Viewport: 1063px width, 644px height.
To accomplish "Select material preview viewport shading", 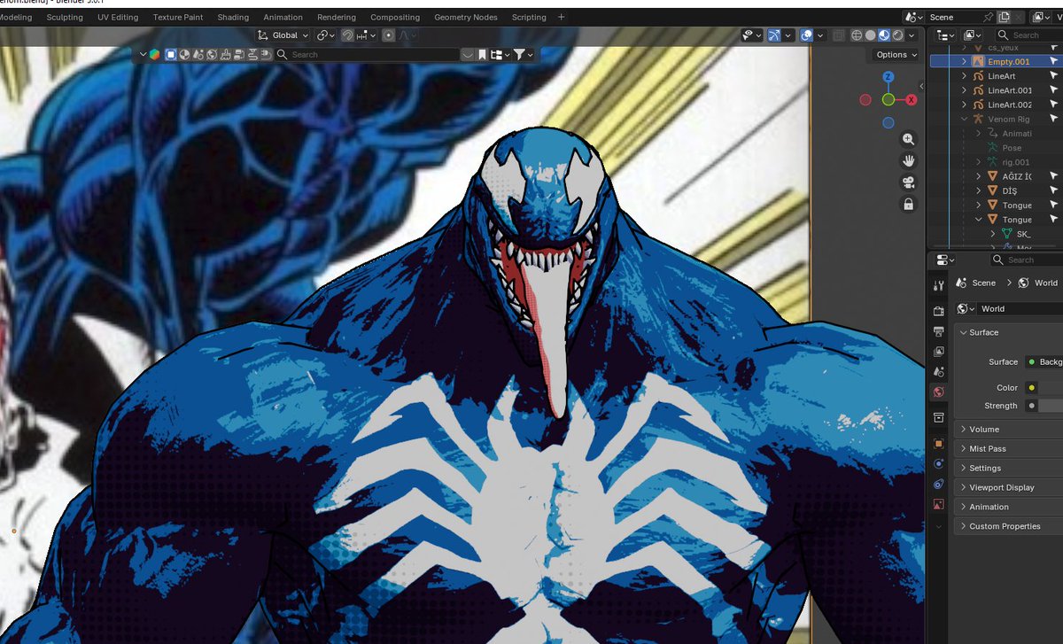I will click(884, 35).
